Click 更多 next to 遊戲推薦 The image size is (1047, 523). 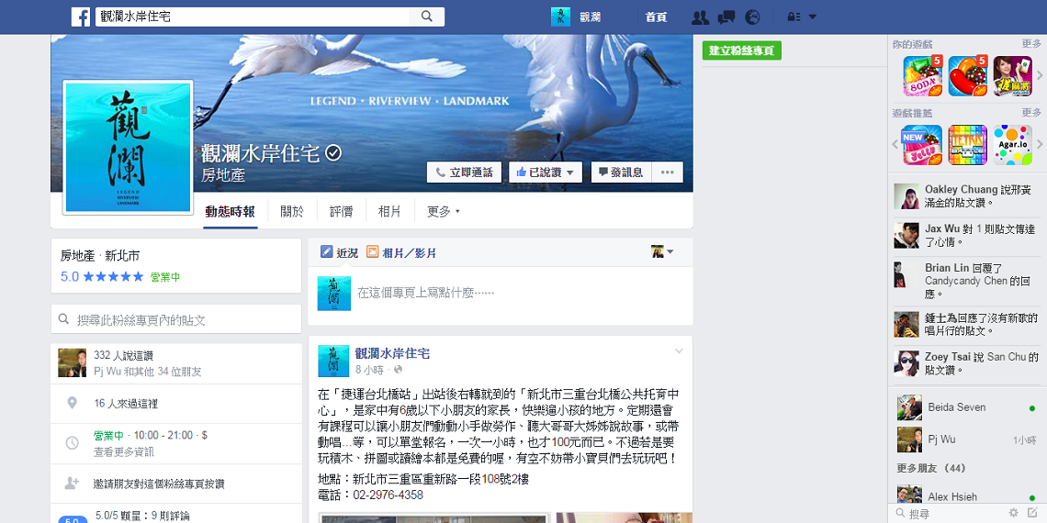(1031, 113)
